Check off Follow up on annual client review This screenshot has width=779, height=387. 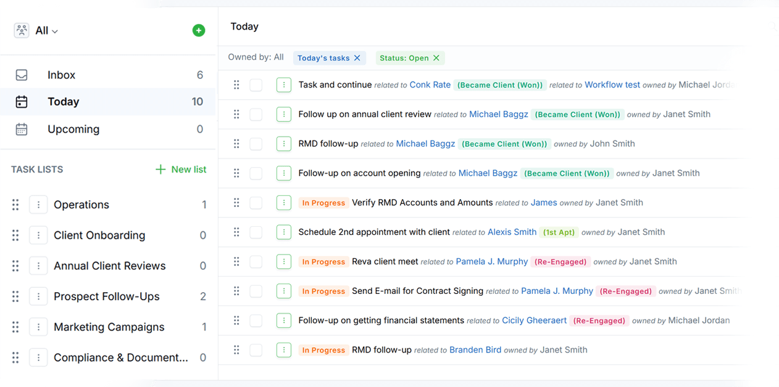click(x=256, y=115)
